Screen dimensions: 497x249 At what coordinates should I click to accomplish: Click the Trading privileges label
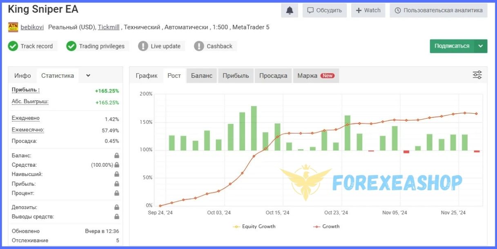pos(102,46)
